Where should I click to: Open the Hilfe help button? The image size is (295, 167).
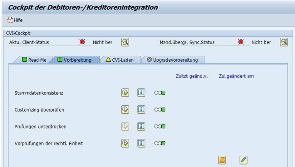tap(15, 20)
